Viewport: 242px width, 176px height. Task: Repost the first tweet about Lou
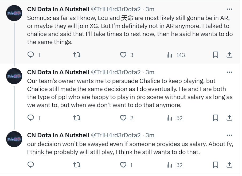click(x=77, y=55)
